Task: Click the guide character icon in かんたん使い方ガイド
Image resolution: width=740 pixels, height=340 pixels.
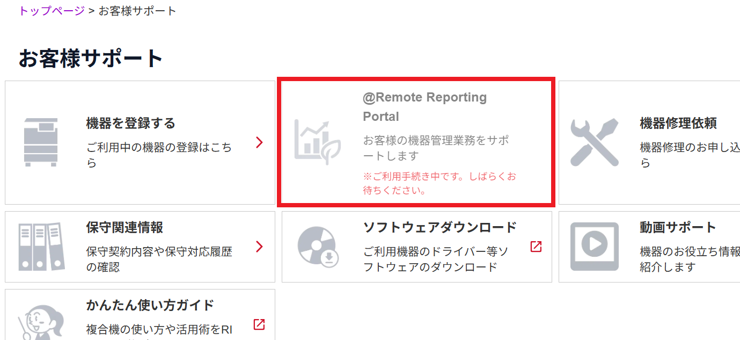Action: coord(42,322)
